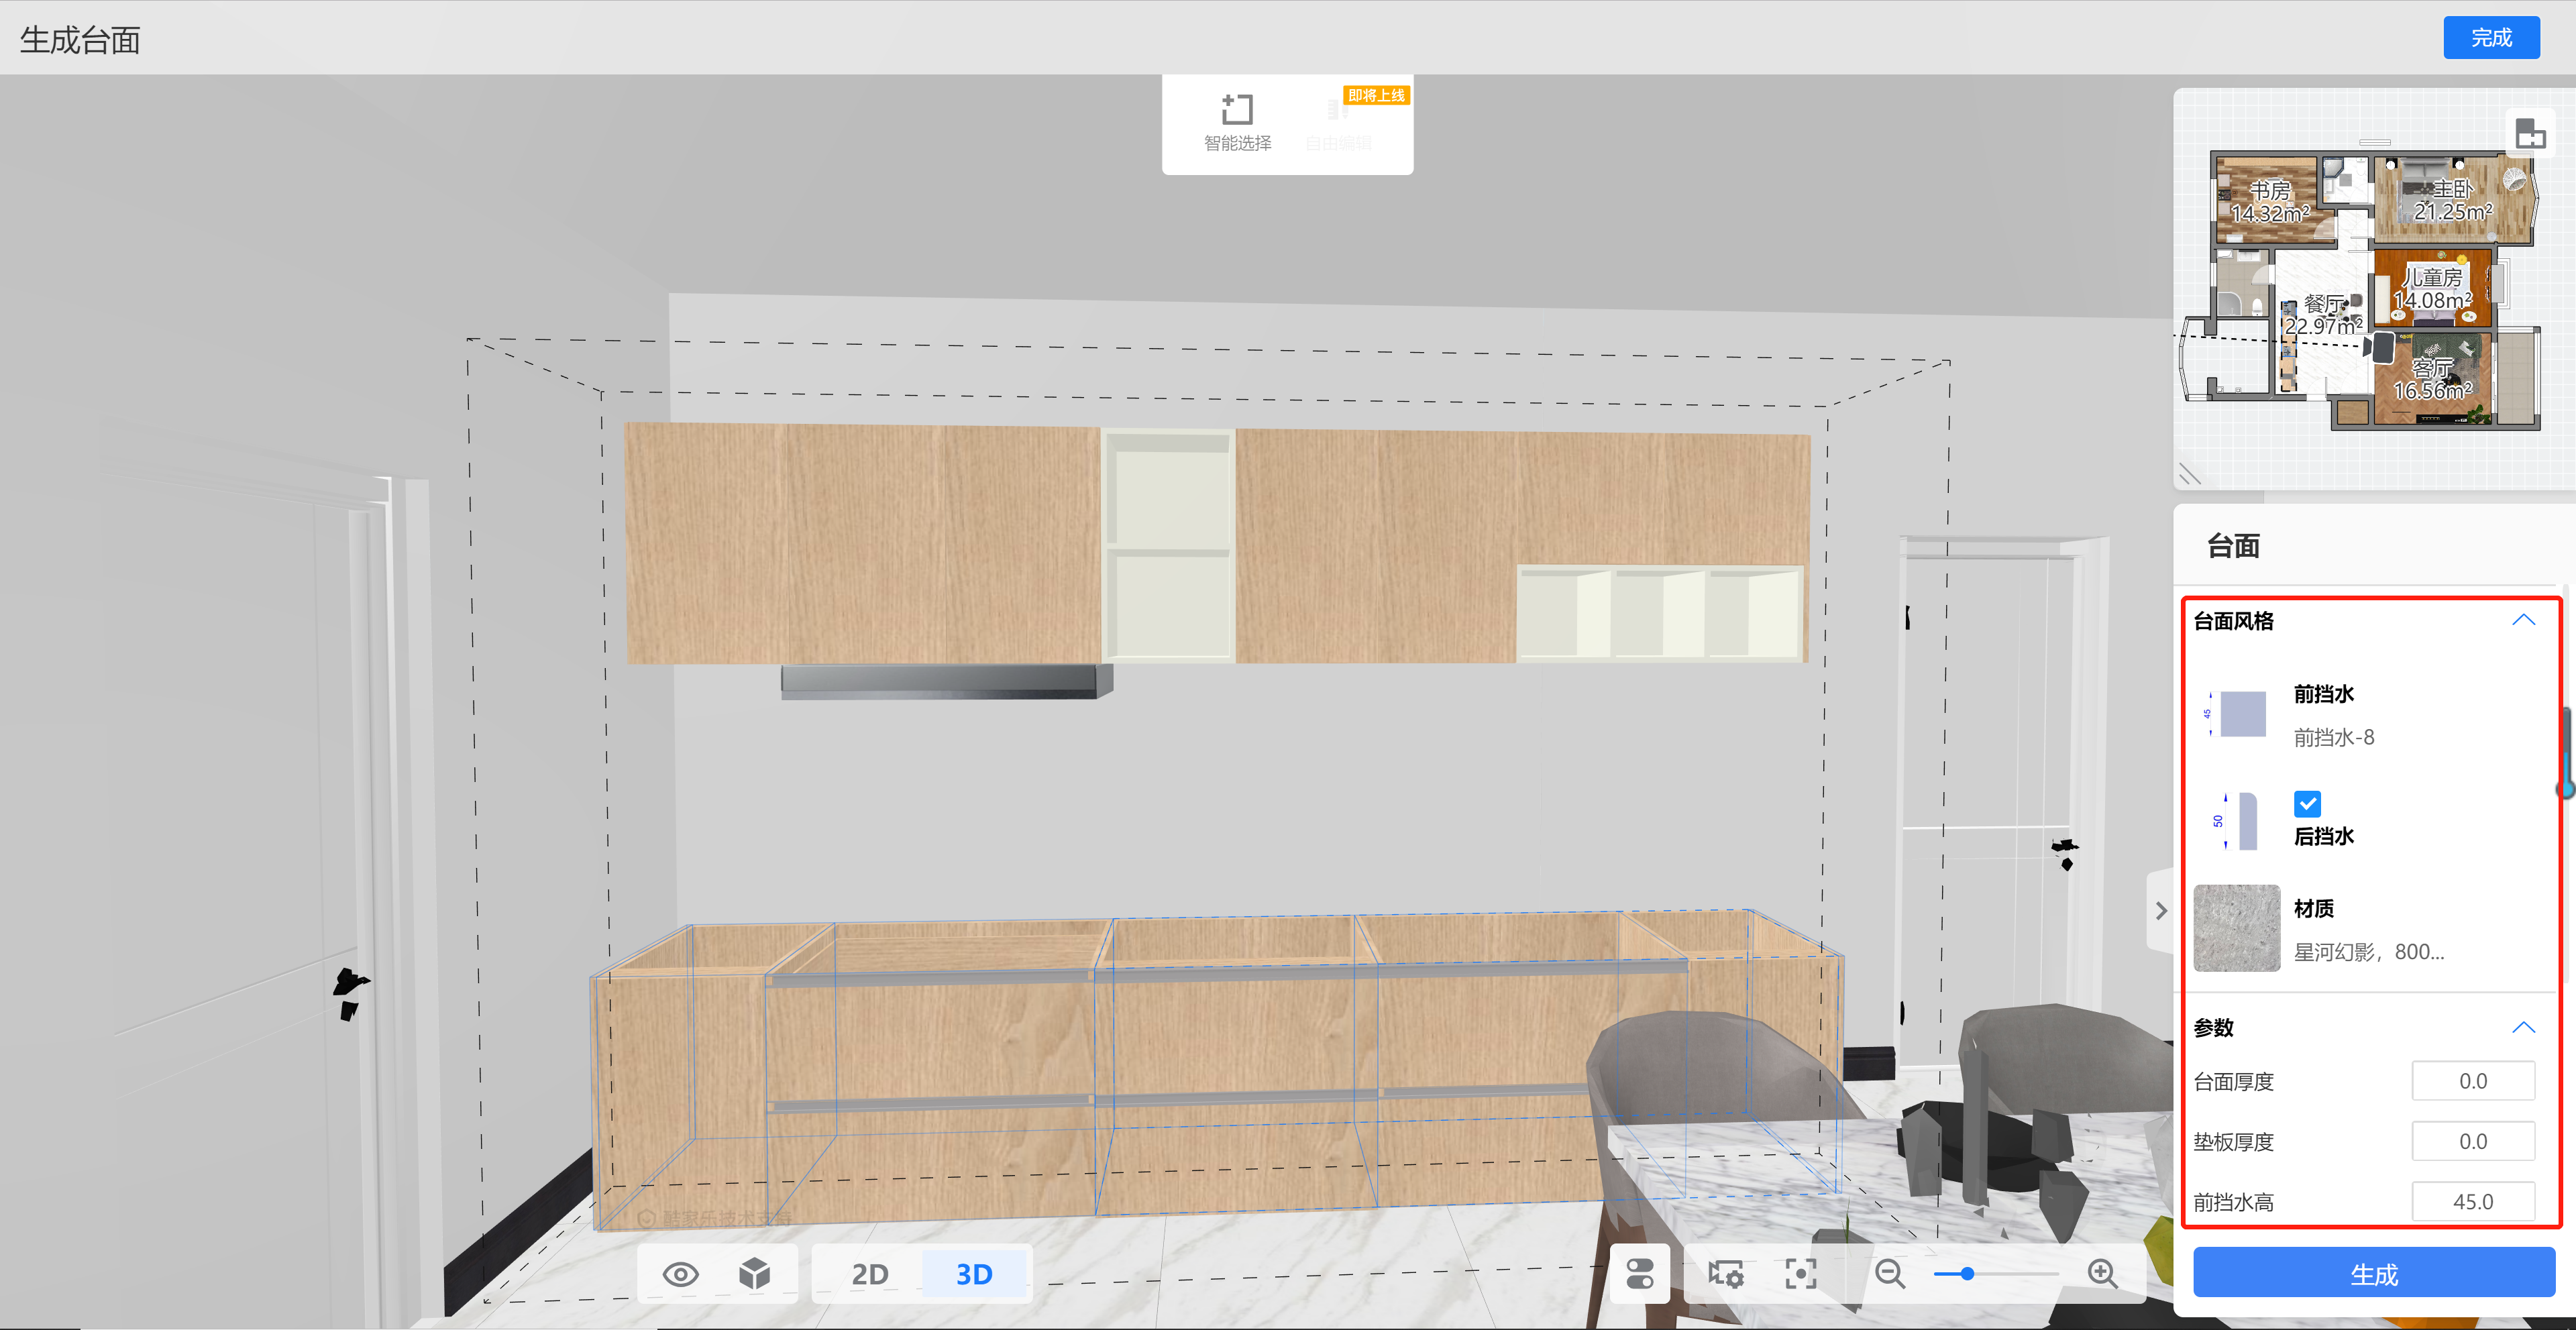Click the 智能选择 smart select tool
Image resolution: width=2576 pixels, height=1330 pixels.
click(x=1237, y=123)
